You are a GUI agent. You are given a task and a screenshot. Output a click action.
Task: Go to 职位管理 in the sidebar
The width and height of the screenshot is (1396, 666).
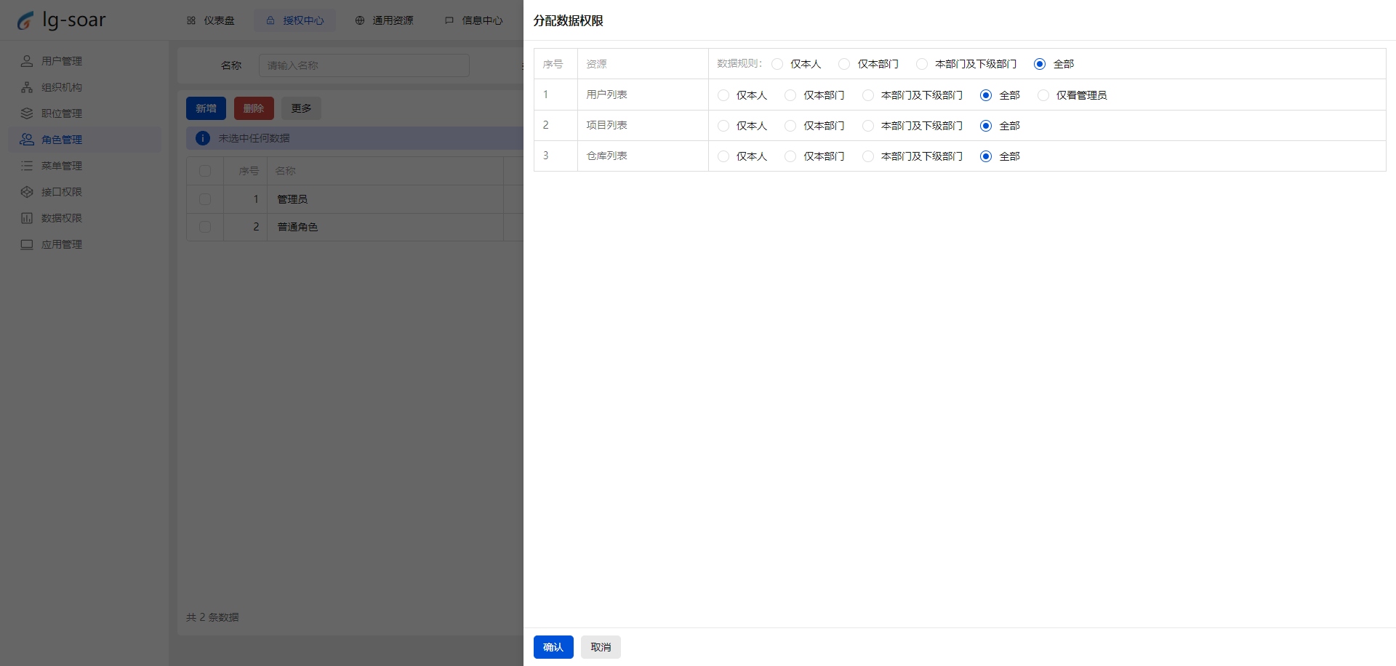(84, 113)
